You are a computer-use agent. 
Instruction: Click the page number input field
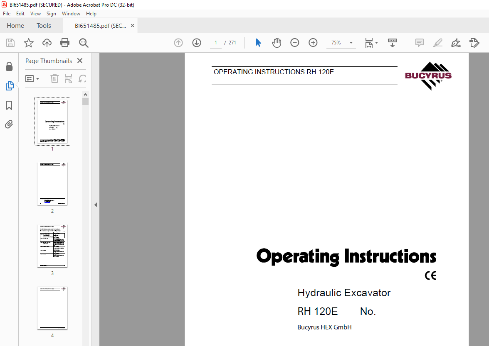(215, 43)
